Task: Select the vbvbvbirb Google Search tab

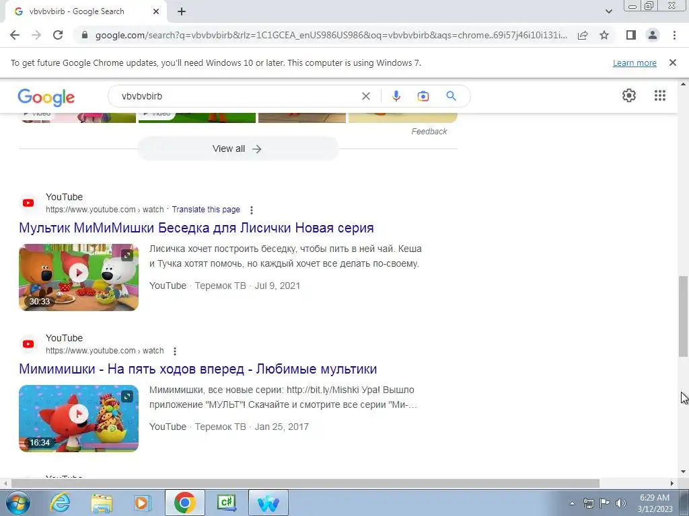Action: [x=85, y=11]
